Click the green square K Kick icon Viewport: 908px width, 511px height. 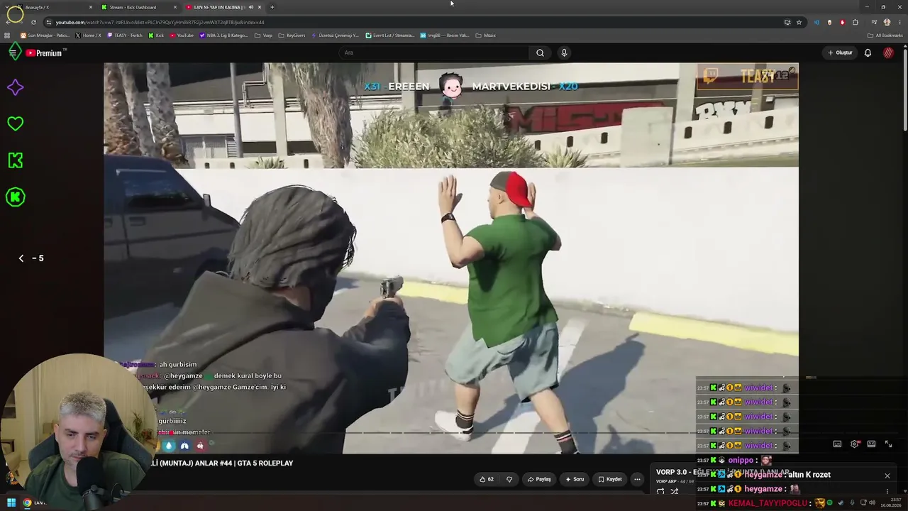pos(15,160)
